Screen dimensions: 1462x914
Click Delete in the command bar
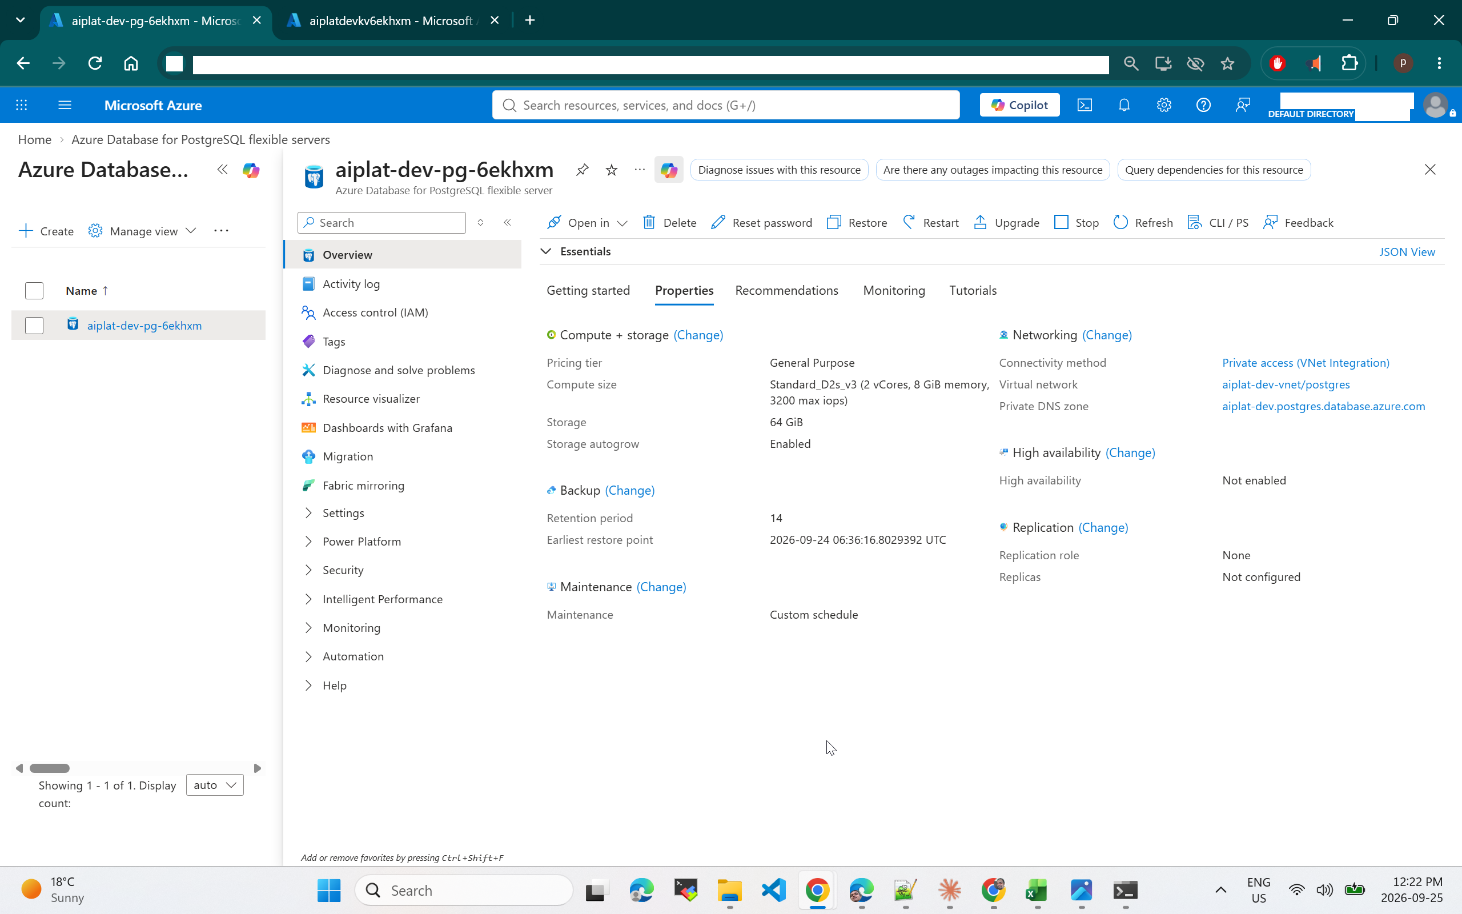[669, 222]
